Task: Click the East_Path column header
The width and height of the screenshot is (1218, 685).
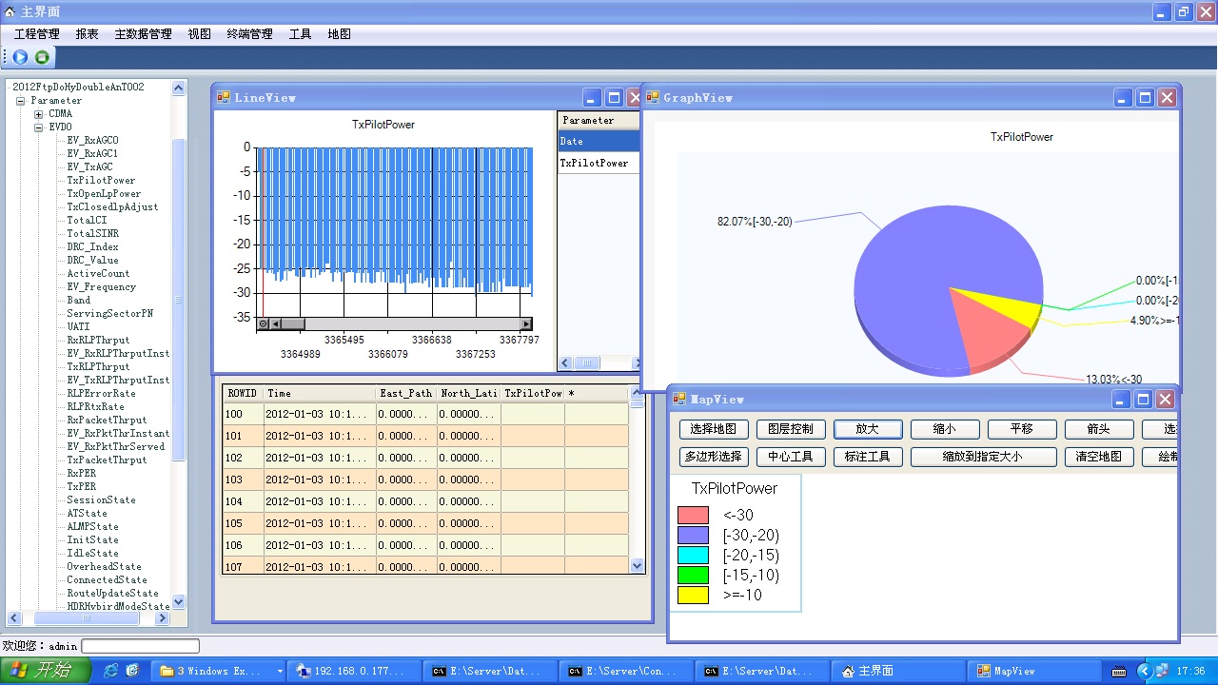Action: pos(407,393)
